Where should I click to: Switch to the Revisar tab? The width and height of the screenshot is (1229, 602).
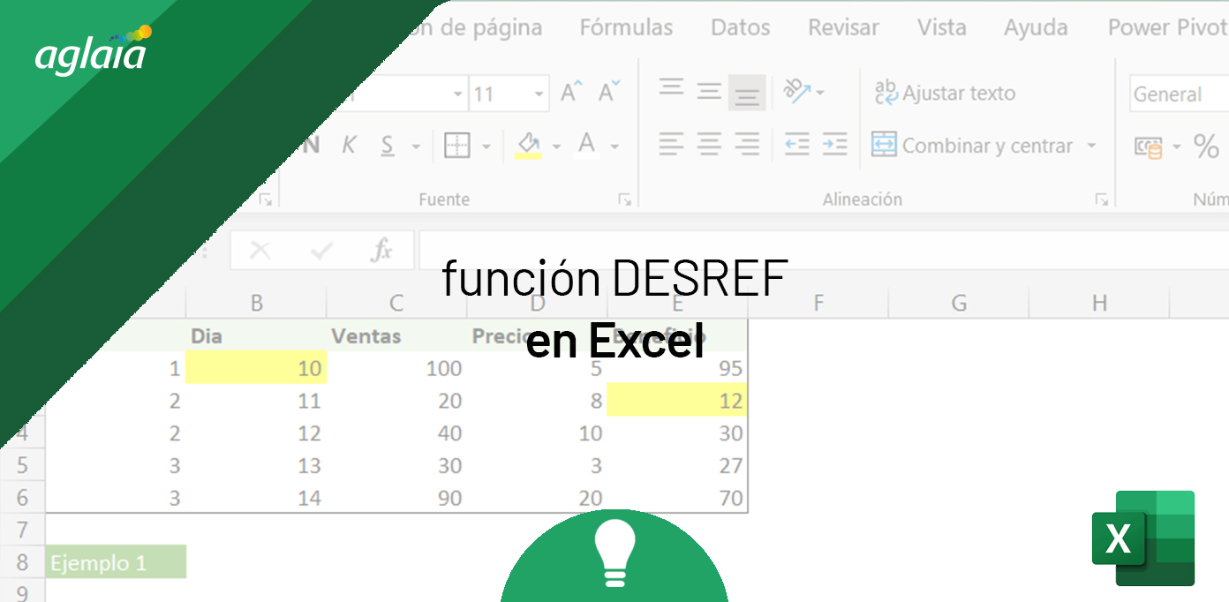pos(843,27)
